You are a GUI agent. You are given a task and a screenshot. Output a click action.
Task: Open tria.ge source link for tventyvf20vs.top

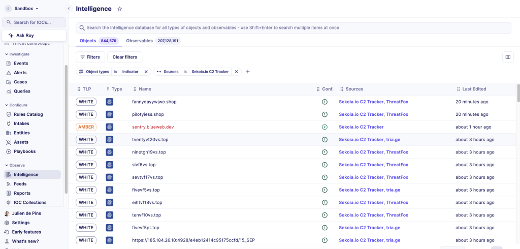point(394,140)
